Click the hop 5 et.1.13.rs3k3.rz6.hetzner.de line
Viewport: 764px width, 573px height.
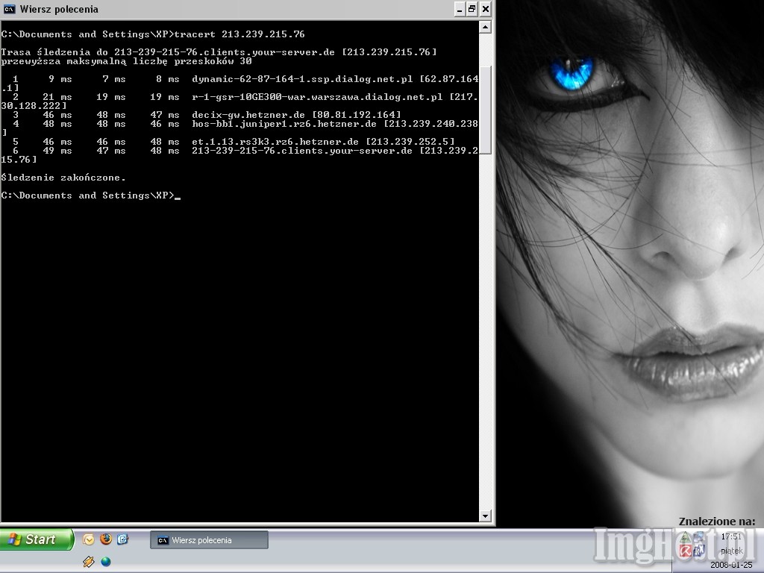click(x=233, y=142)
